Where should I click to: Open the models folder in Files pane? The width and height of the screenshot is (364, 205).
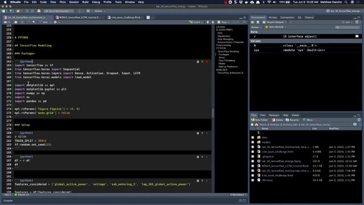pyautogui.click(x=266, y=142)
